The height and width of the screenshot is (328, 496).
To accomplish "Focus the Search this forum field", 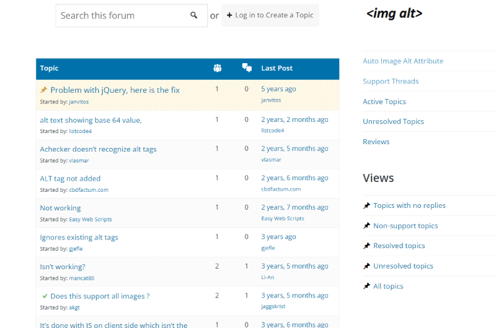I will pos(131,15).
